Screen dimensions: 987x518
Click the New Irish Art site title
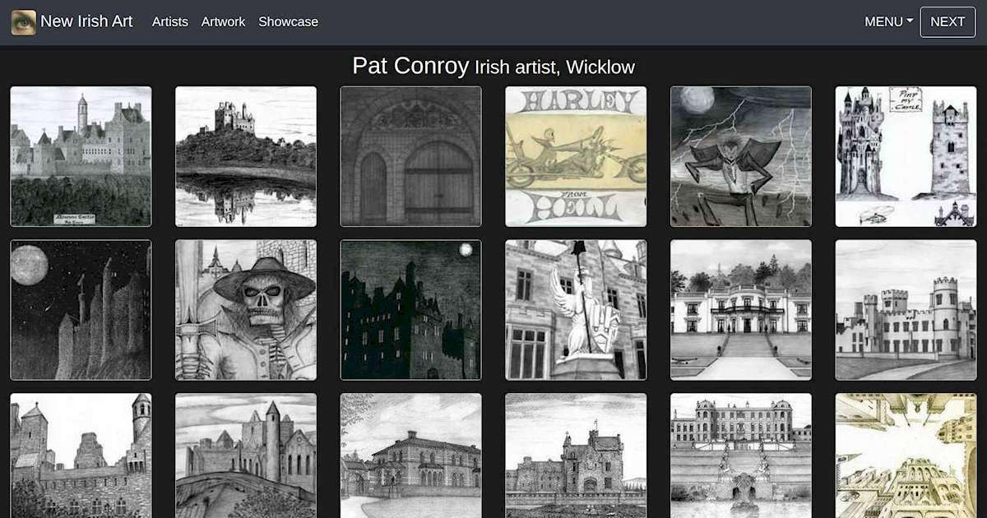tap(88, 21)
